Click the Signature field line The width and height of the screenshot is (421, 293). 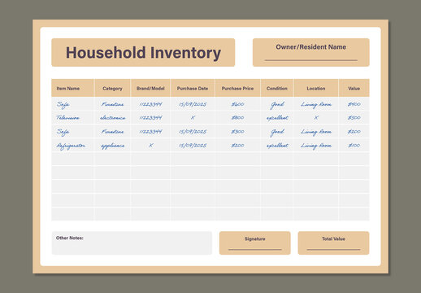pyautogui.click(x=255, y=249)
